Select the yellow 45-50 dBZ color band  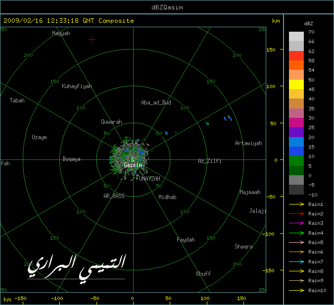tap(296, 84)
